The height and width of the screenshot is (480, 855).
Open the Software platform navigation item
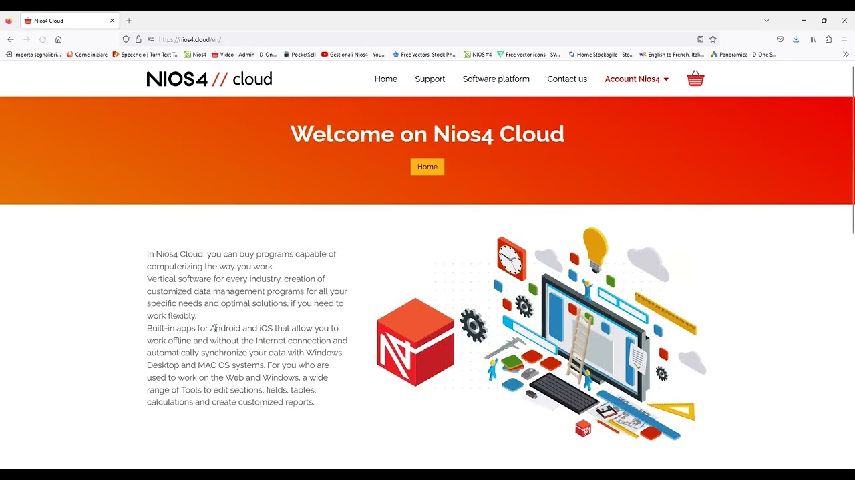point(496,79)
